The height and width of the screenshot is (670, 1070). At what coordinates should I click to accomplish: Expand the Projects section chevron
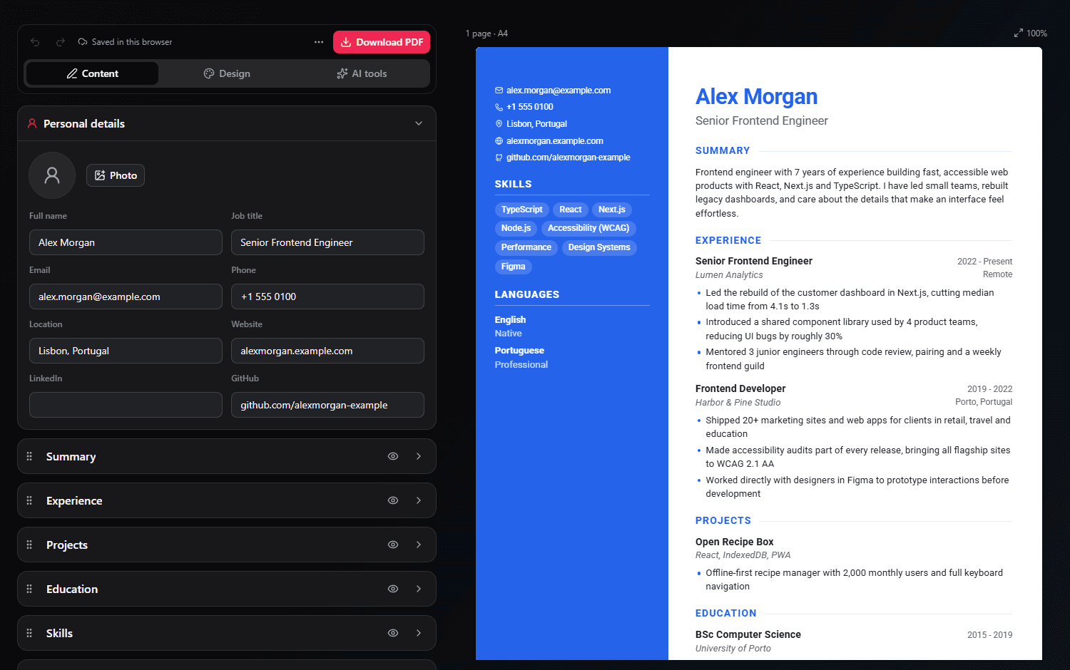(x=419, y=545)
